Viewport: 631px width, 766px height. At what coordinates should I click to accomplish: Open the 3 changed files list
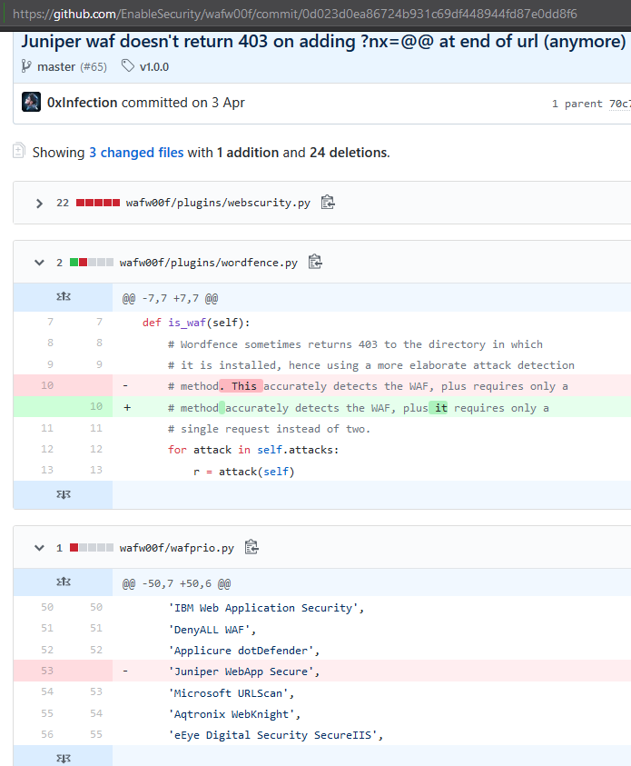click(136, 153)
